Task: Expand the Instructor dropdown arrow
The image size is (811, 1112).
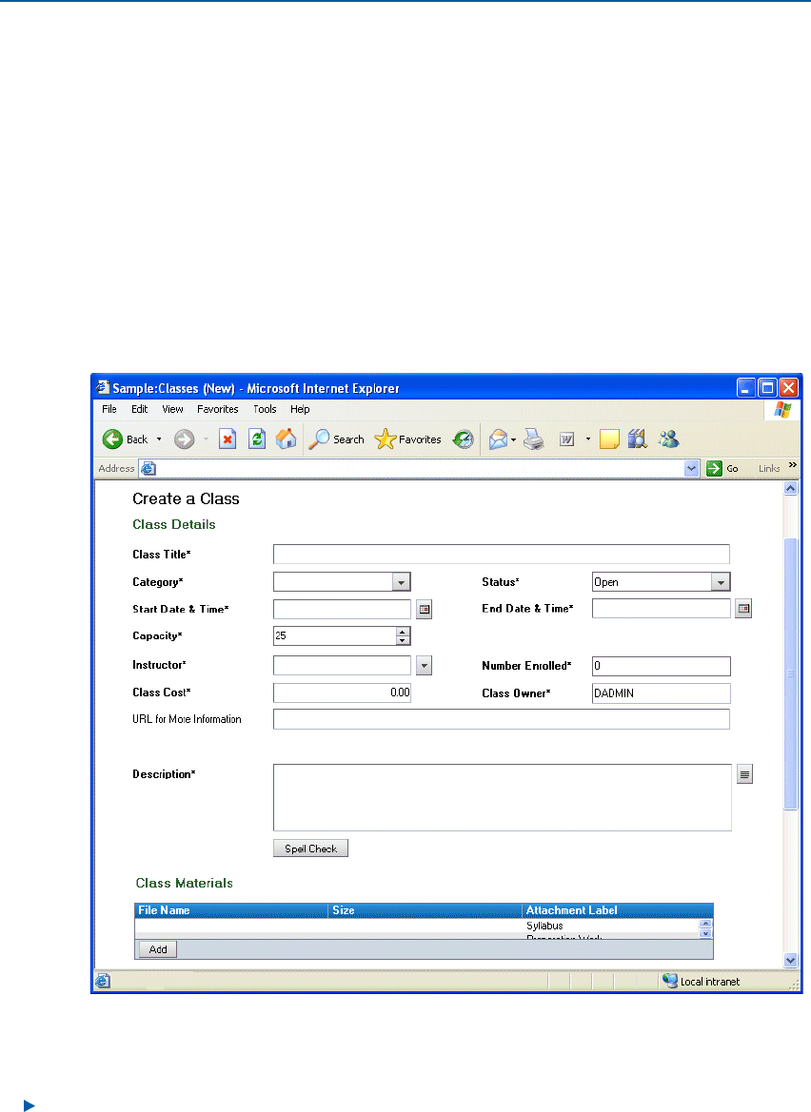Action: 425,666
